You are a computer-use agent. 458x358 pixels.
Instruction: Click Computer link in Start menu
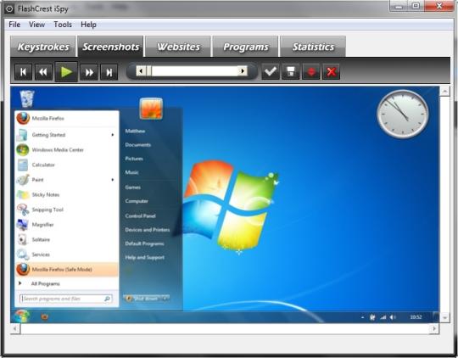tap(137, 201)
